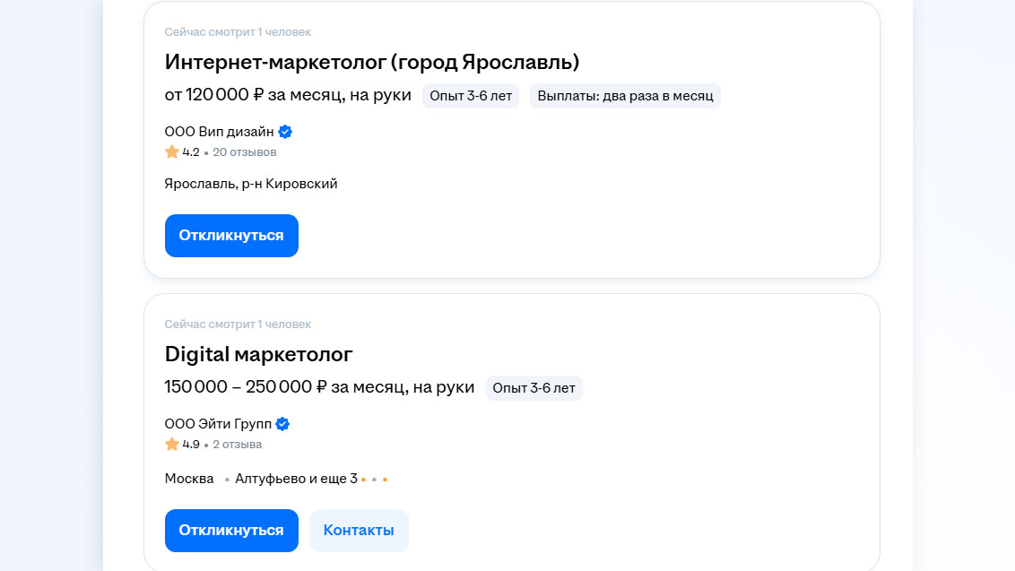Open the Digital маркетолог vacancy title
The width and height of the screenshot is (1015, 571).
258,354
